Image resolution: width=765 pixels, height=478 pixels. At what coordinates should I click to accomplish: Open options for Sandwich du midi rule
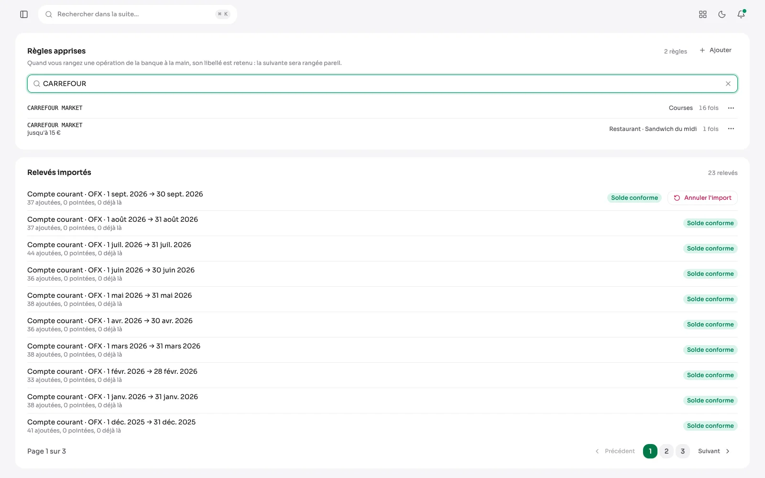click(731, 129)
